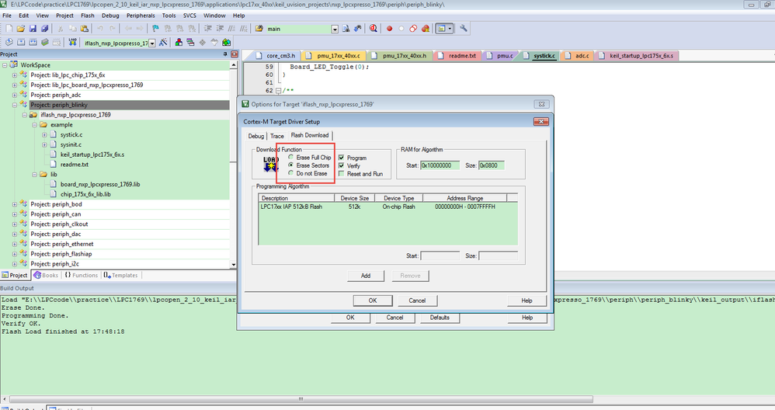Open the Peripherals menu
Image resolution: width=775 pixels, height=410 pixels.
click(x=141, y=16)
